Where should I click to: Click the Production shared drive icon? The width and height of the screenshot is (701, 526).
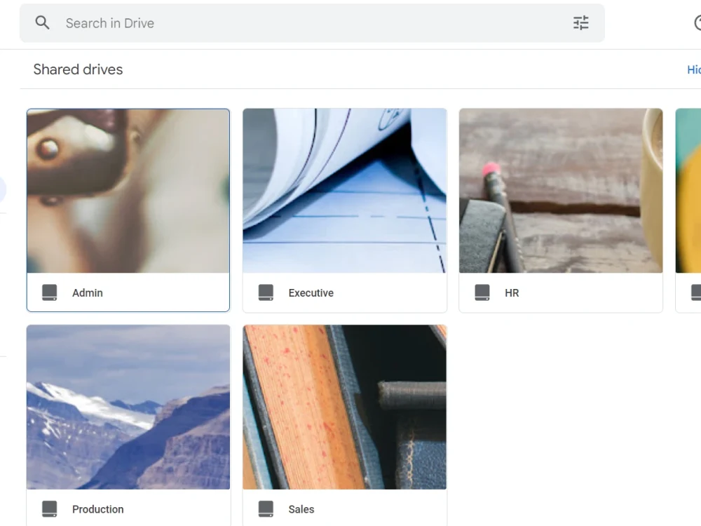(50, 509)
